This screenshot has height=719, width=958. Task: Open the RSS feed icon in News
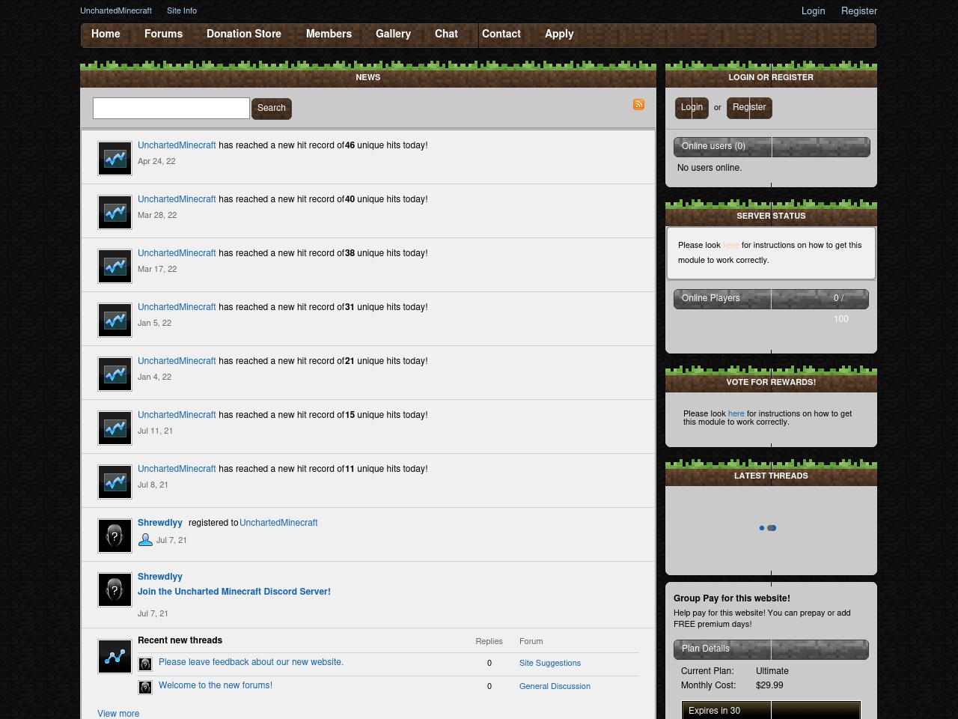pyautogui.click(x=638, y=105)
